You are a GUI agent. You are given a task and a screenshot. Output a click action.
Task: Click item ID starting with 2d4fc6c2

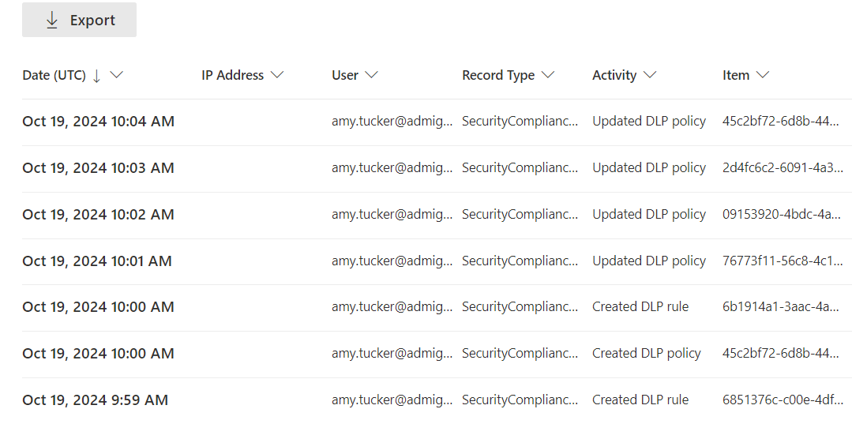(783, 168)
